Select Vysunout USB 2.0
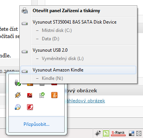Screen dimensions: 143x138 [x=78, y=50]
